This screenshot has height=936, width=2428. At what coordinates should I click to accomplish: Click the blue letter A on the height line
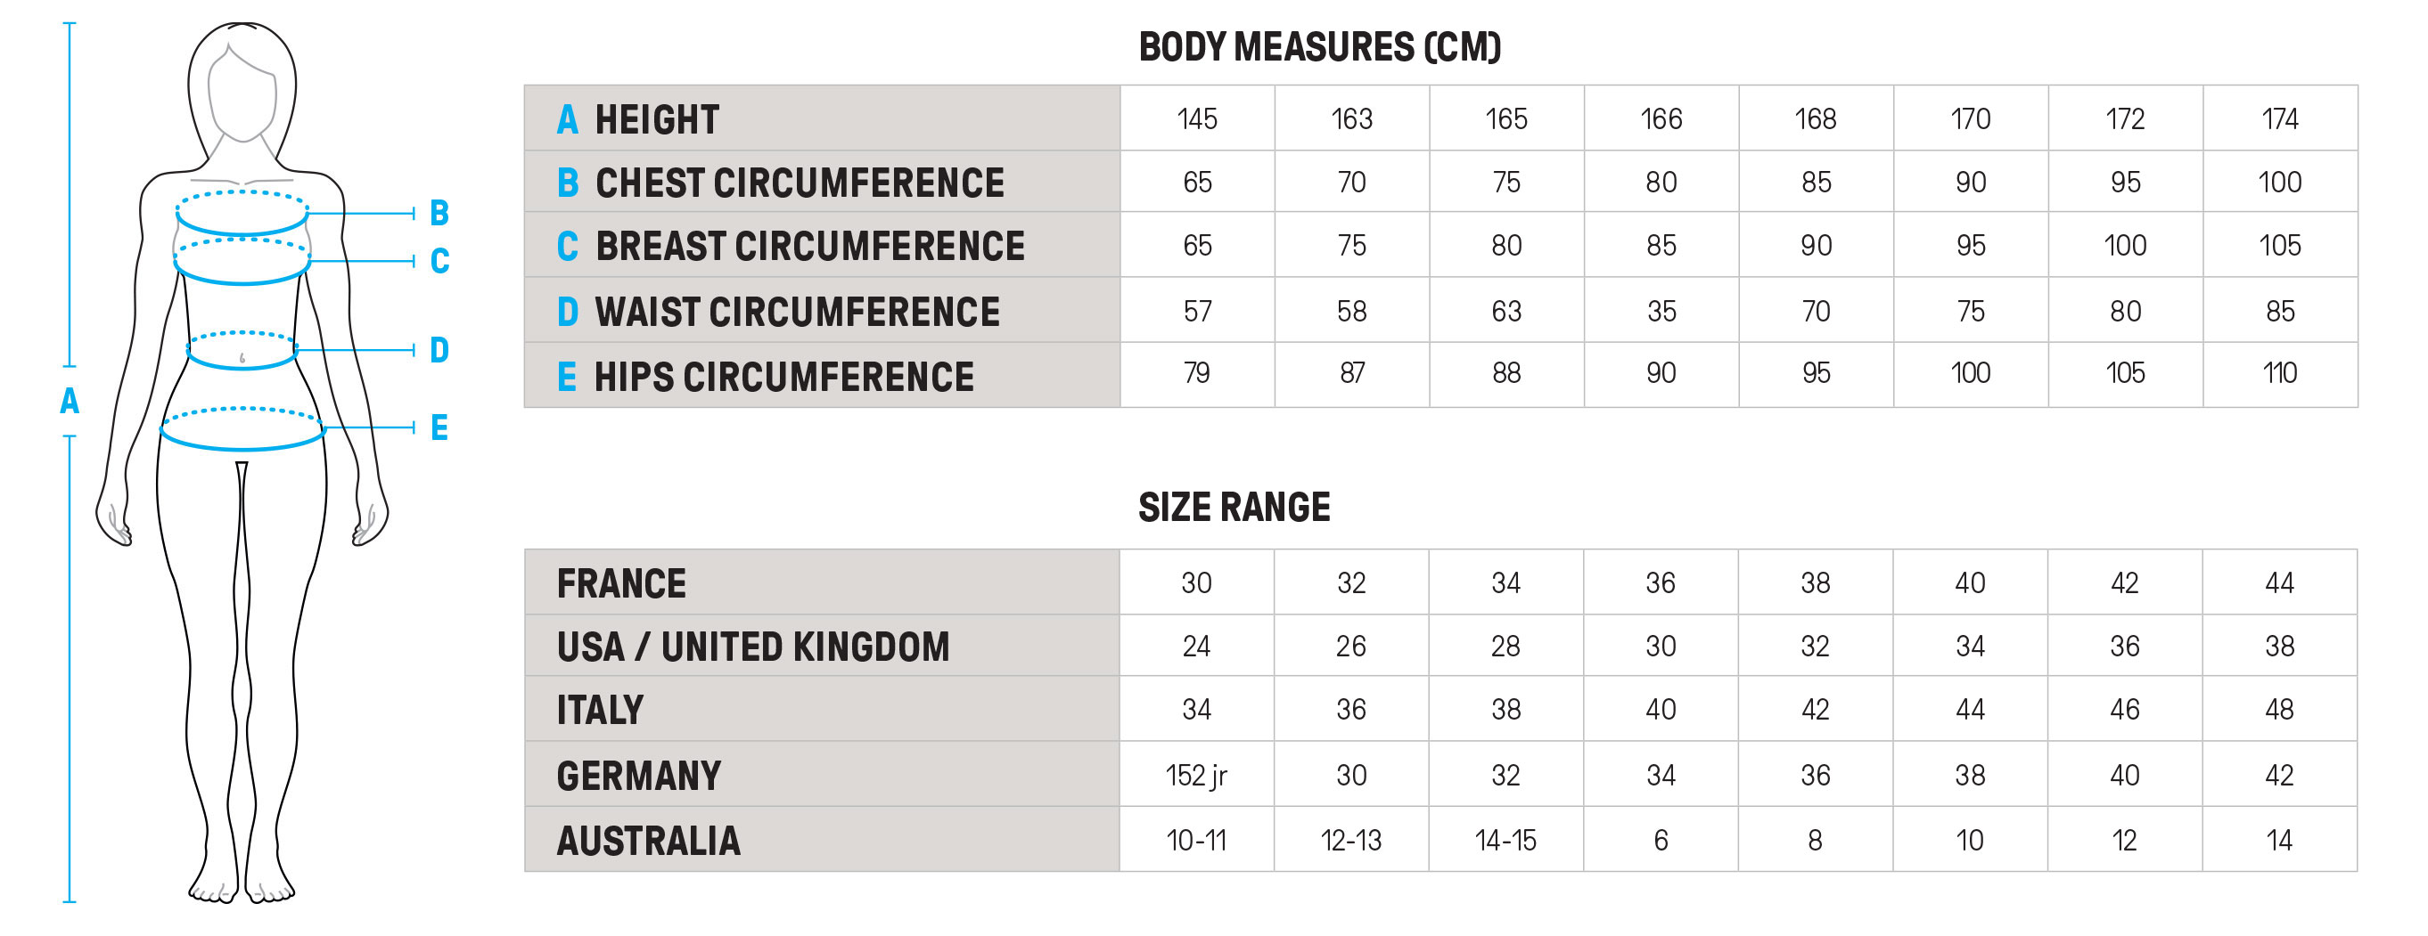tap(69, 401)
